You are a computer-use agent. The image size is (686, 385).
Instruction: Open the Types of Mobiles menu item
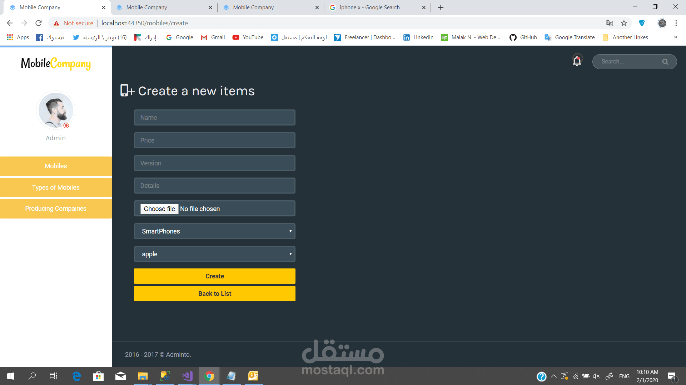pyautogui.click(x=56, y=188)
